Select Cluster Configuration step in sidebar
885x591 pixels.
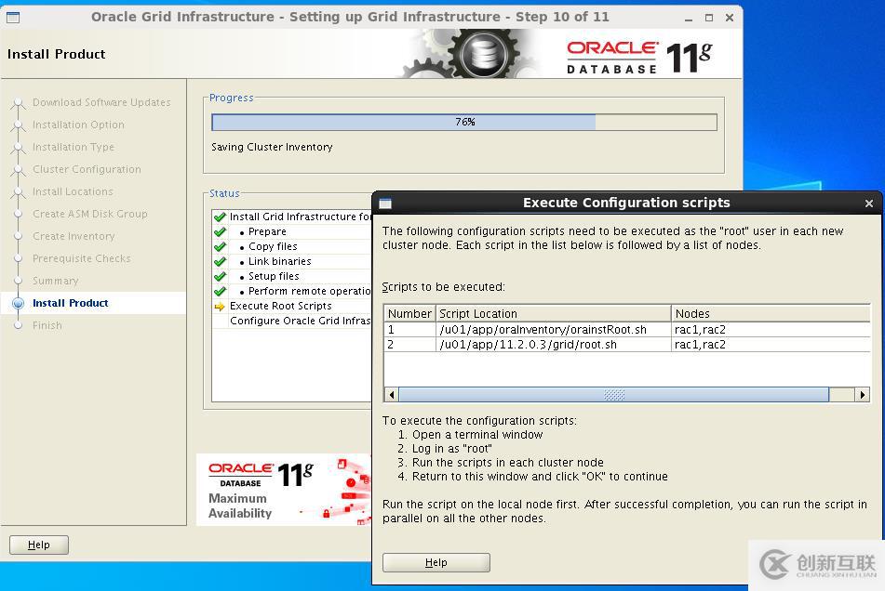87,169
